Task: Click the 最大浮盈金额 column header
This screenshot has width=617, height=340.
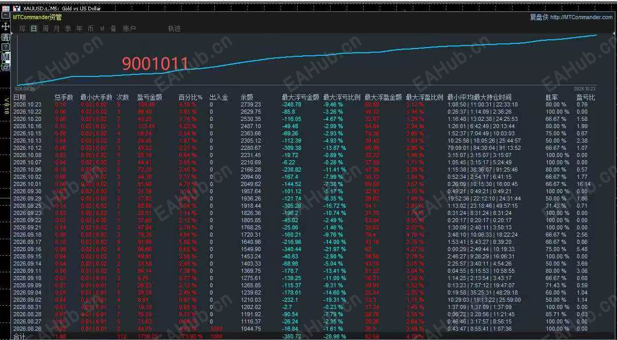Action: [383, 97]
